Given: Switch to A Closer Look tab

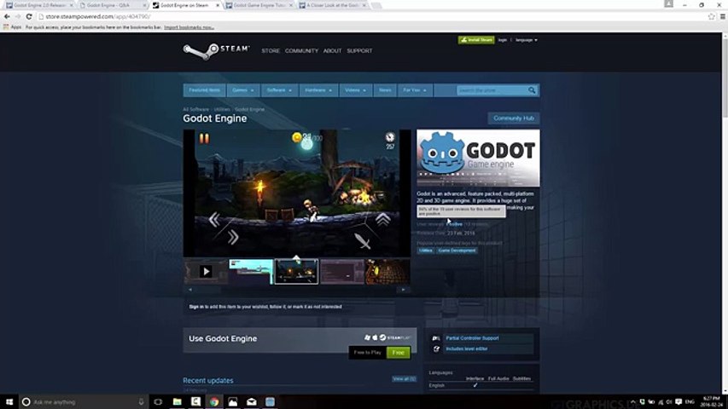Looking at the screenshot, I should 332,5.
